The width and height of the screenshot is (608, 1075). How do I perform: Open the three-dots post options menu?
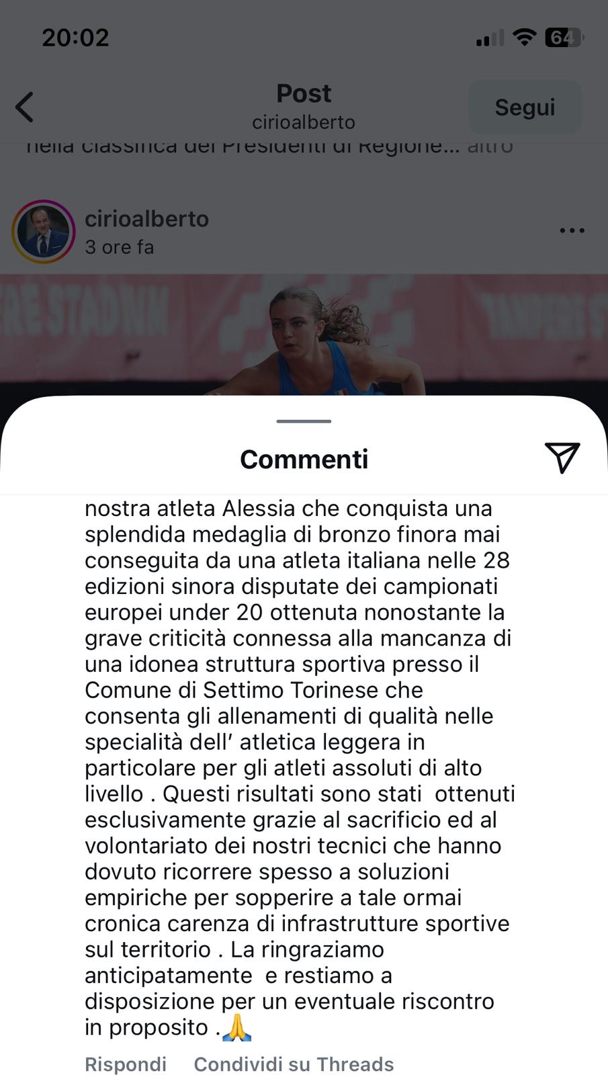click(x=572, y=230)
